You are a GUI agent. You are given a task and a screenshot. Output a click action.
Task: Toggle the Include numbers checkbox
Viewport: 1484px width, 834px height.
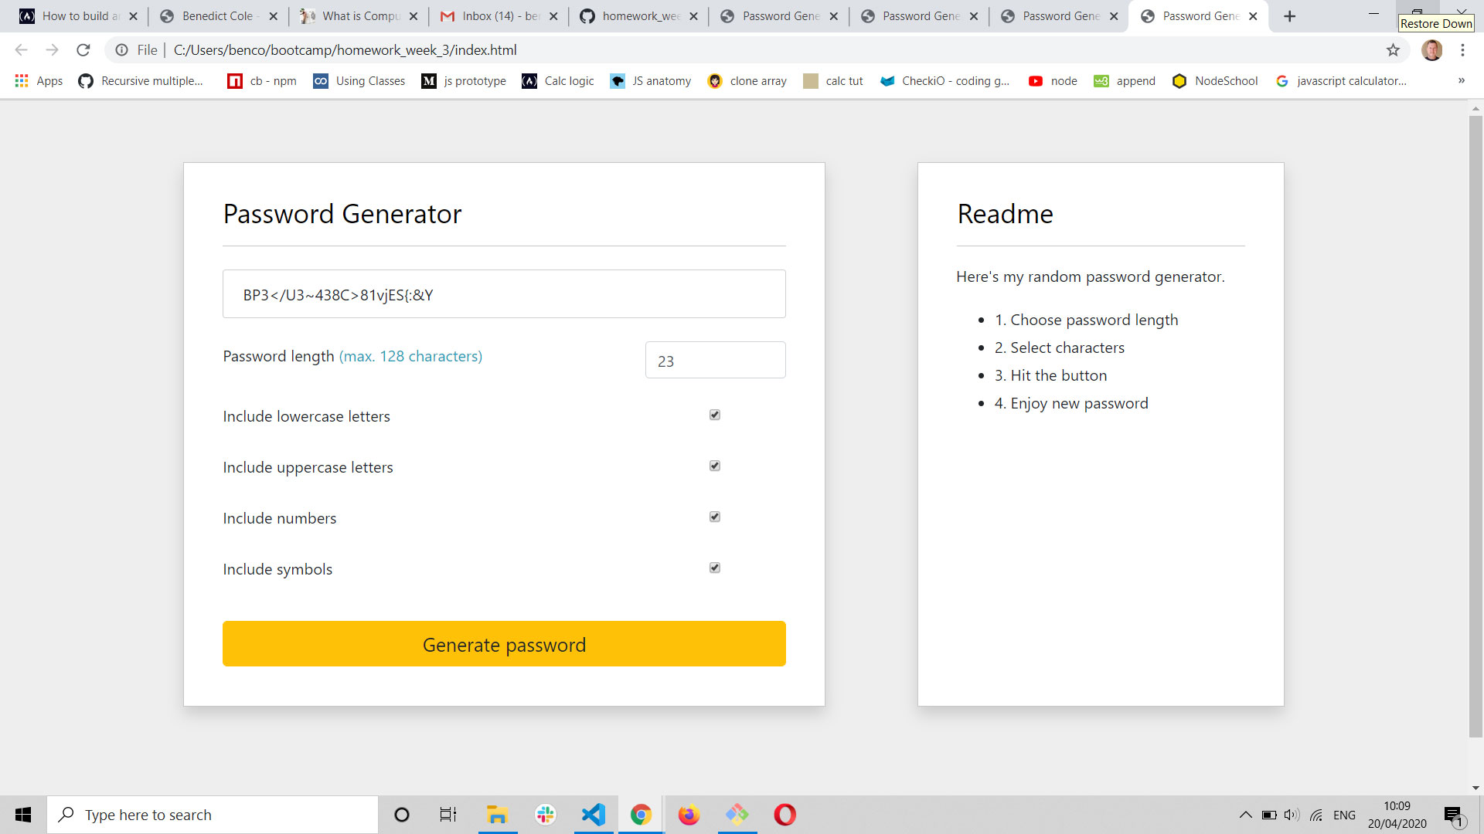point(715,517)
